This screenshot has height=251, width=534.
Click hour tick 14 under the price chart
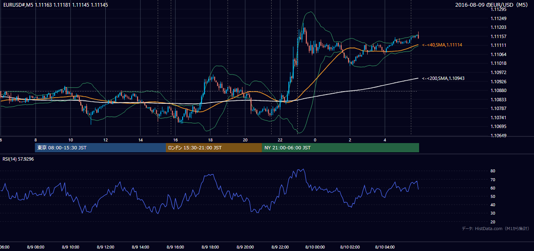point(140,140)
